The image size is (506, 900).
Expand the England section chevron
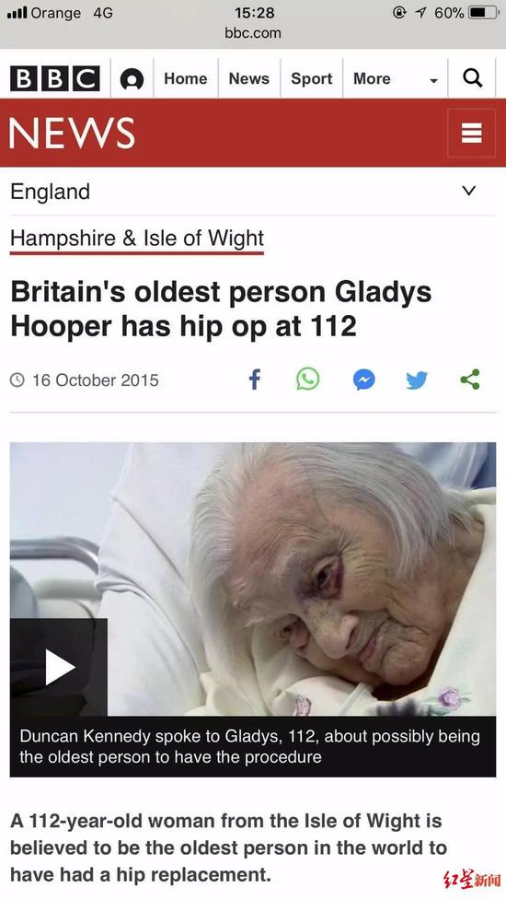point(469,191)
